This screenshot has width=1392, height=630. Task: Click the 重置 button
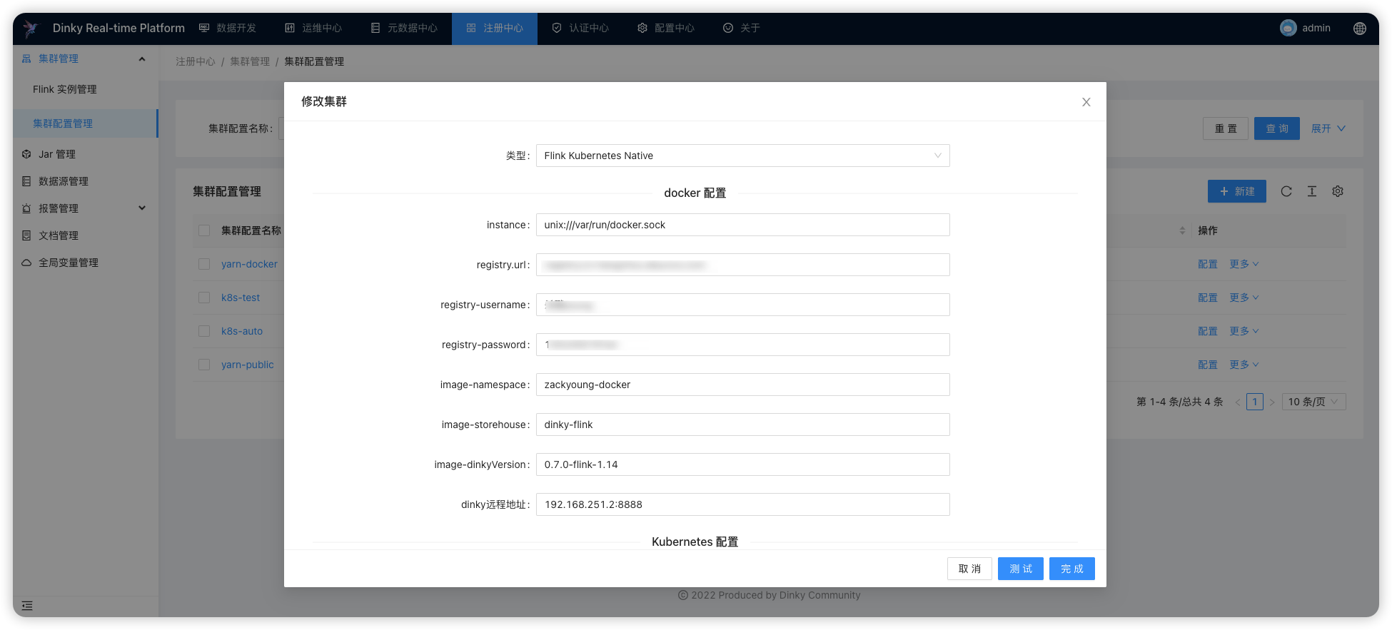(x=1226, y=128)
